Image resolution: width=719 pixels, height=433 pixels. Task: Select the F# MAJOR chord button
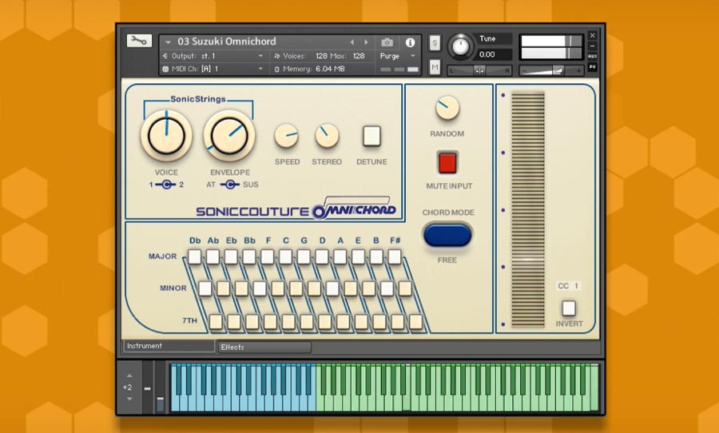tap(395, 257)
